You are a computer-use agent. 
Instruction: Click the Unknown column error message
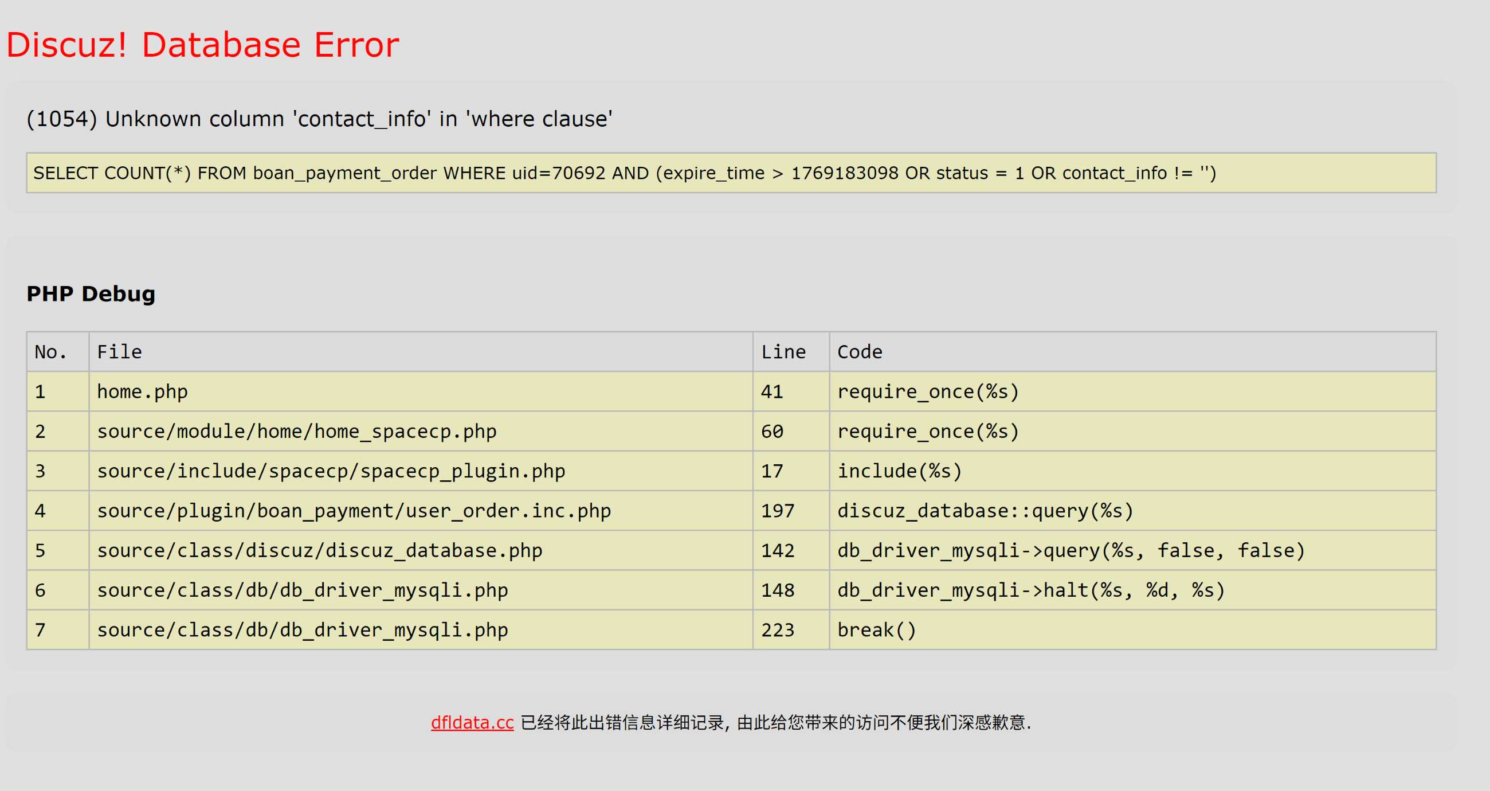(319, 119)
